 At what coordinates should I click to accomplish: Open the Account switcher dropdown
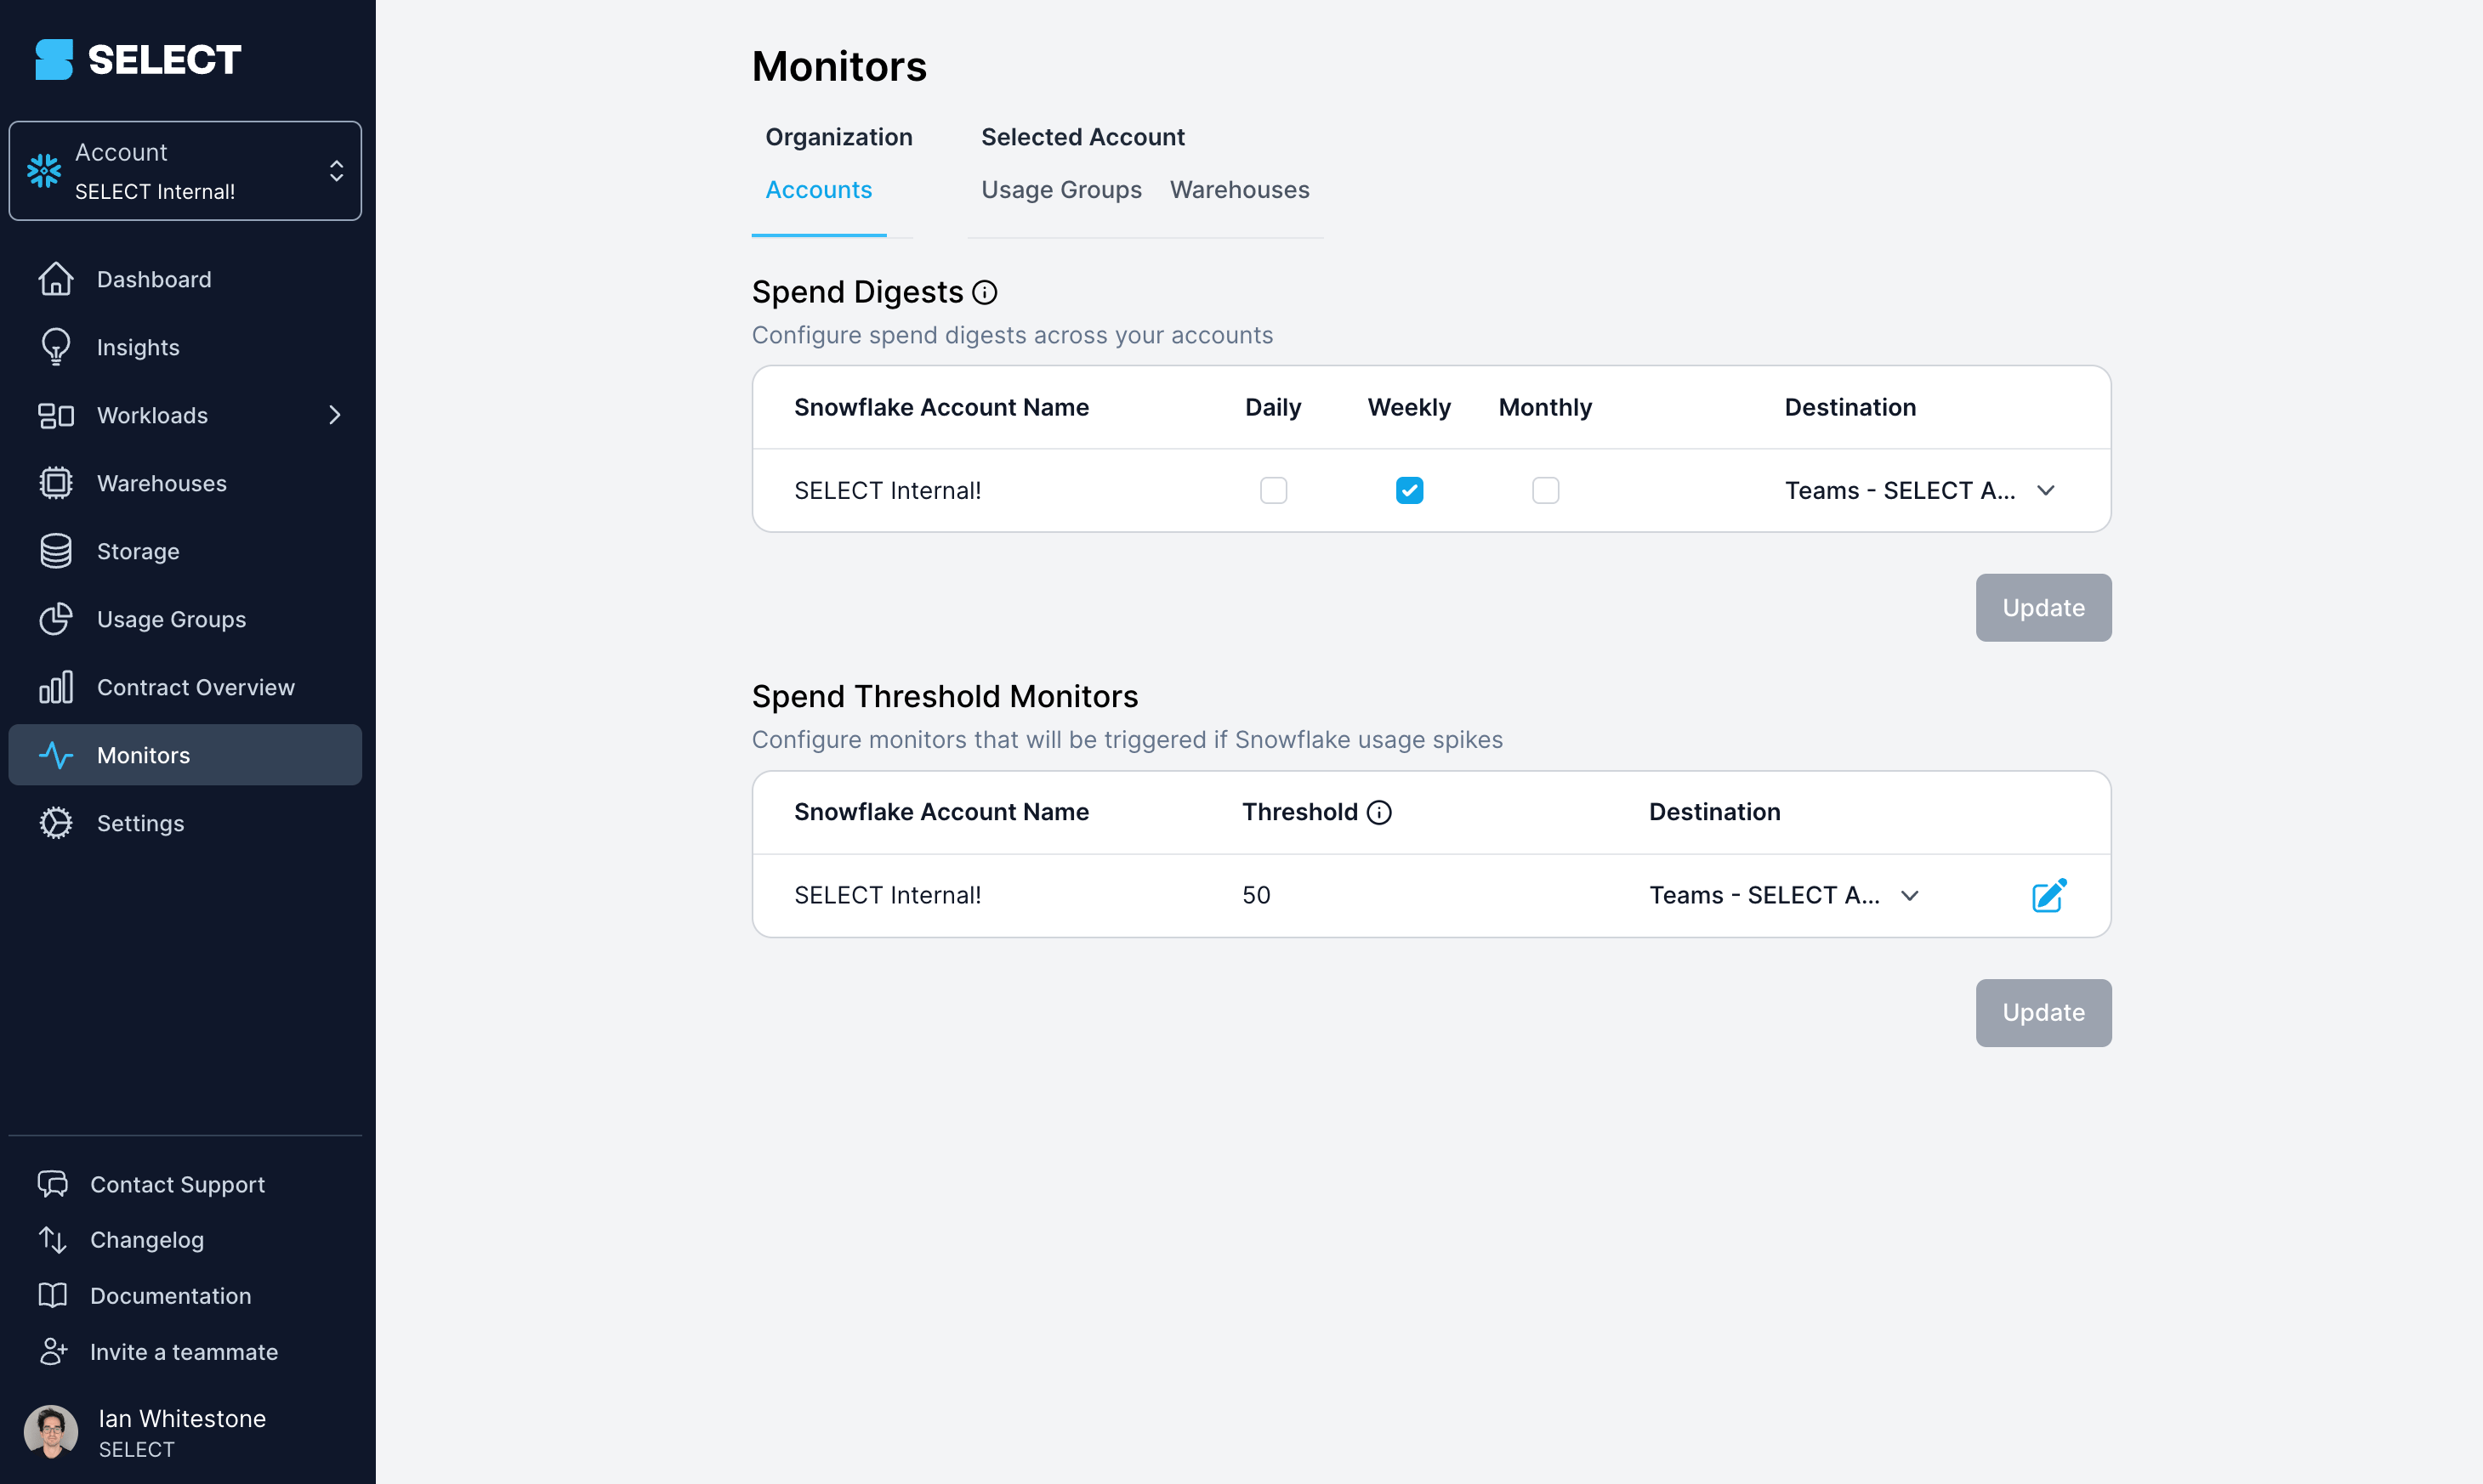185,171
